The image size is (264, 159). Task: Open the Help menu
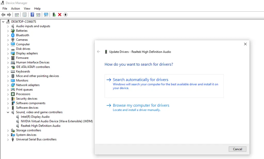tap(37, 8)
